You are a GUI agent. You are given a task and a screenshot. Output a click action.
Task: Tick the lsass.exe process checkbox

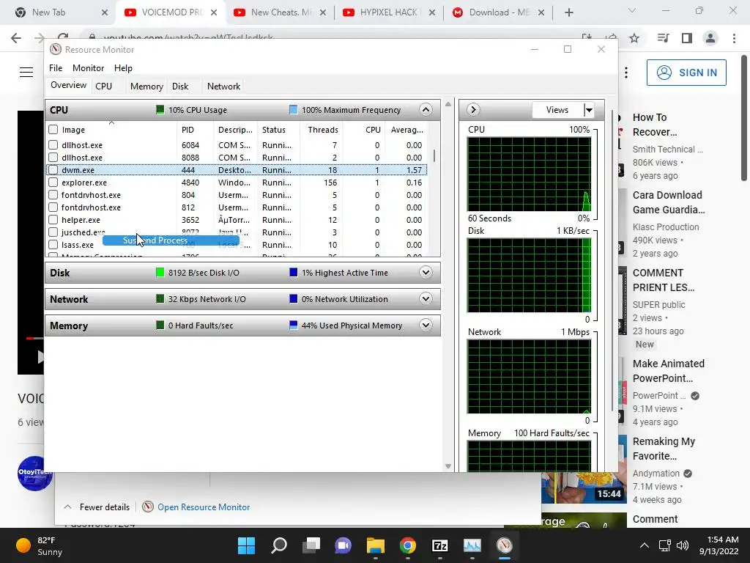[x=53, y=245]
